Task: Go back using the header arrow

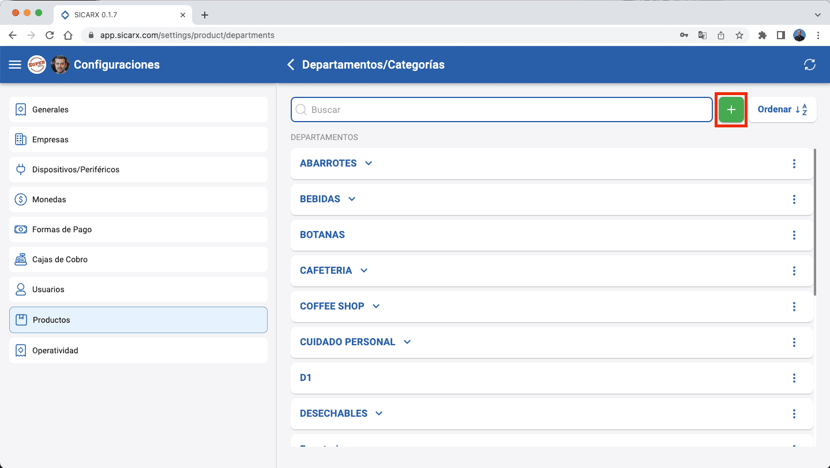Action: coord(291,65)
